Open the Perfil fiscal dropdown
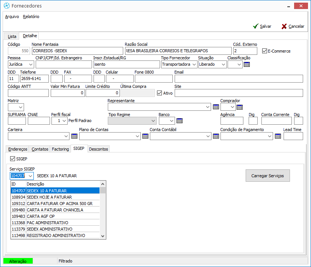The image size is (311, 267). click(x=64, y=121)
